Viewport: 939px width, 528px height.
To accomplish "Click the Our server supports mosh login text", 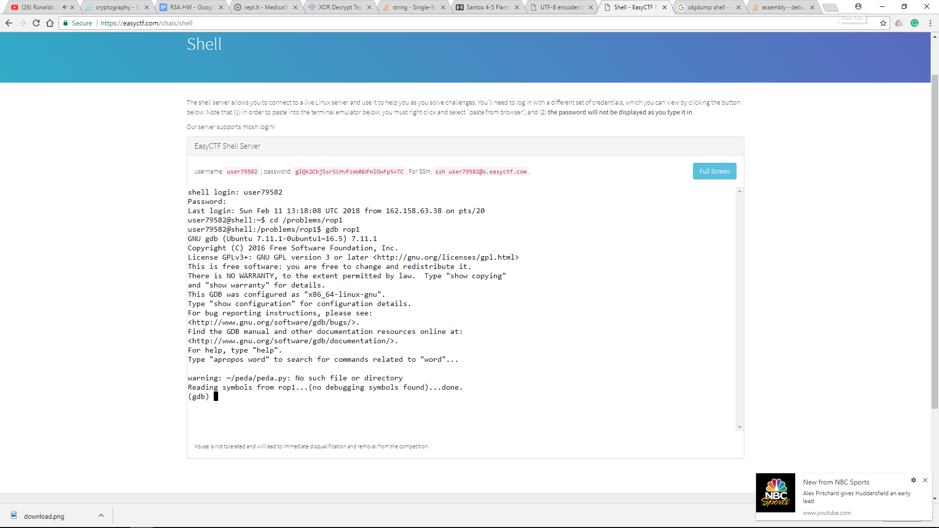I will (x=231, y=127).
